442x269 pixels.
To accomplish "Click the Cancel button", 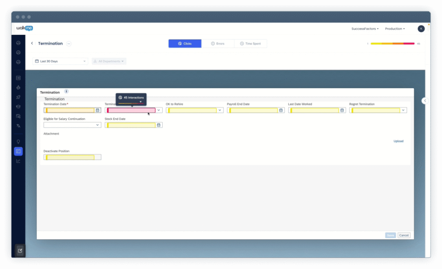I will tap(404, 235).
